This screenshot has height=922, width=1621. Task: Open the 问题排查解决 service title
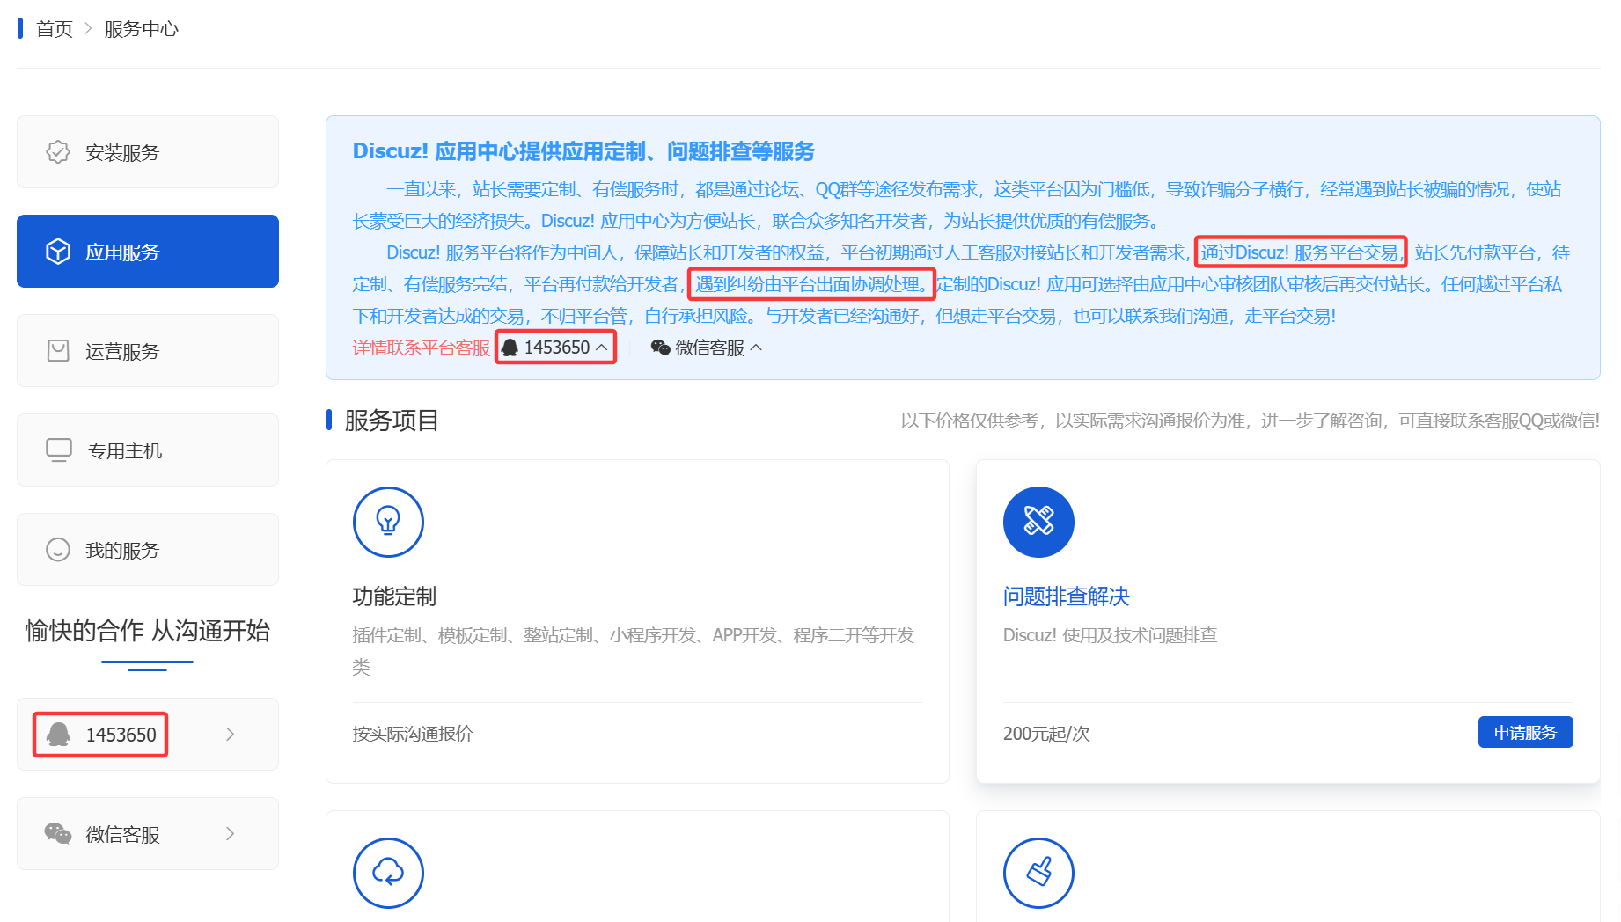coord(1066,596)
